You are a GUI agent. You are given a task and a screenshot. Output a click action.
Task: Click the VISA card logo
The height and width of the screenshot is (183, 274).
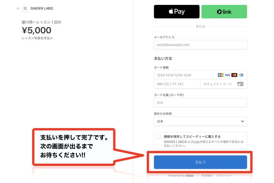tap(227, 75)
